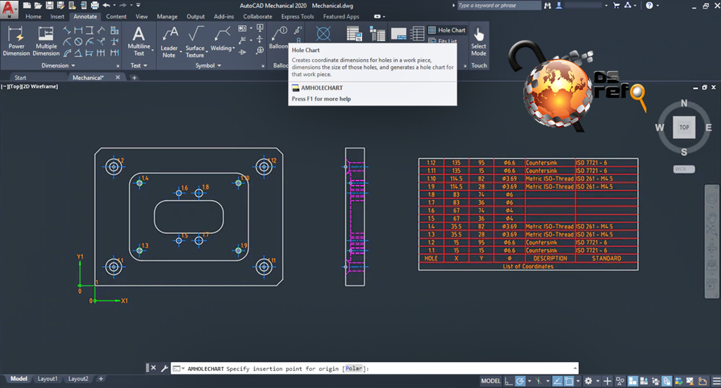Switch to Layout1 tab

coord(47,379)
